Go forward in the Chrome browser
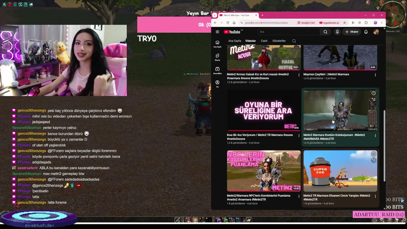407x229 pixels. 222,23
